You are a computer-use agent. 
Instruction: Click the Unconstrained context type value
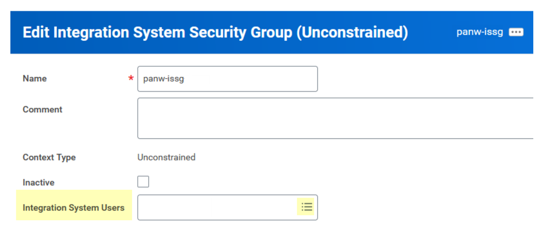(x=166, y=157)
